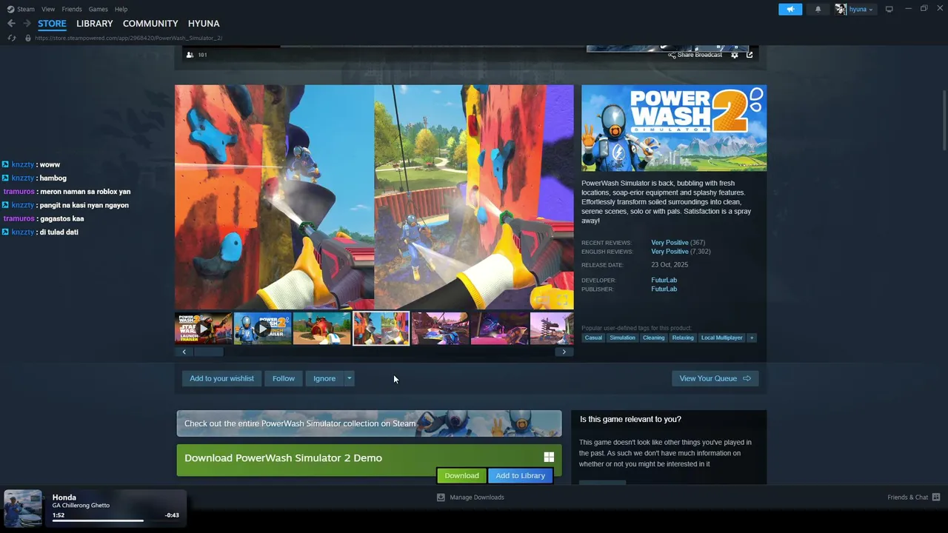Screen dimensions: 948x533
Task: Select the Relaxing tag
Action: (x=683, y=338)
